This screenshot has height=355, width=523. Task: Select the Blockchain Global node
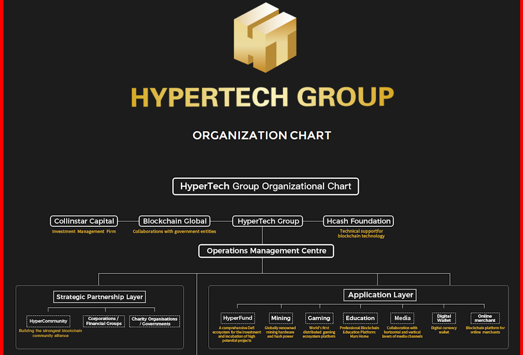tap(175, 221)
